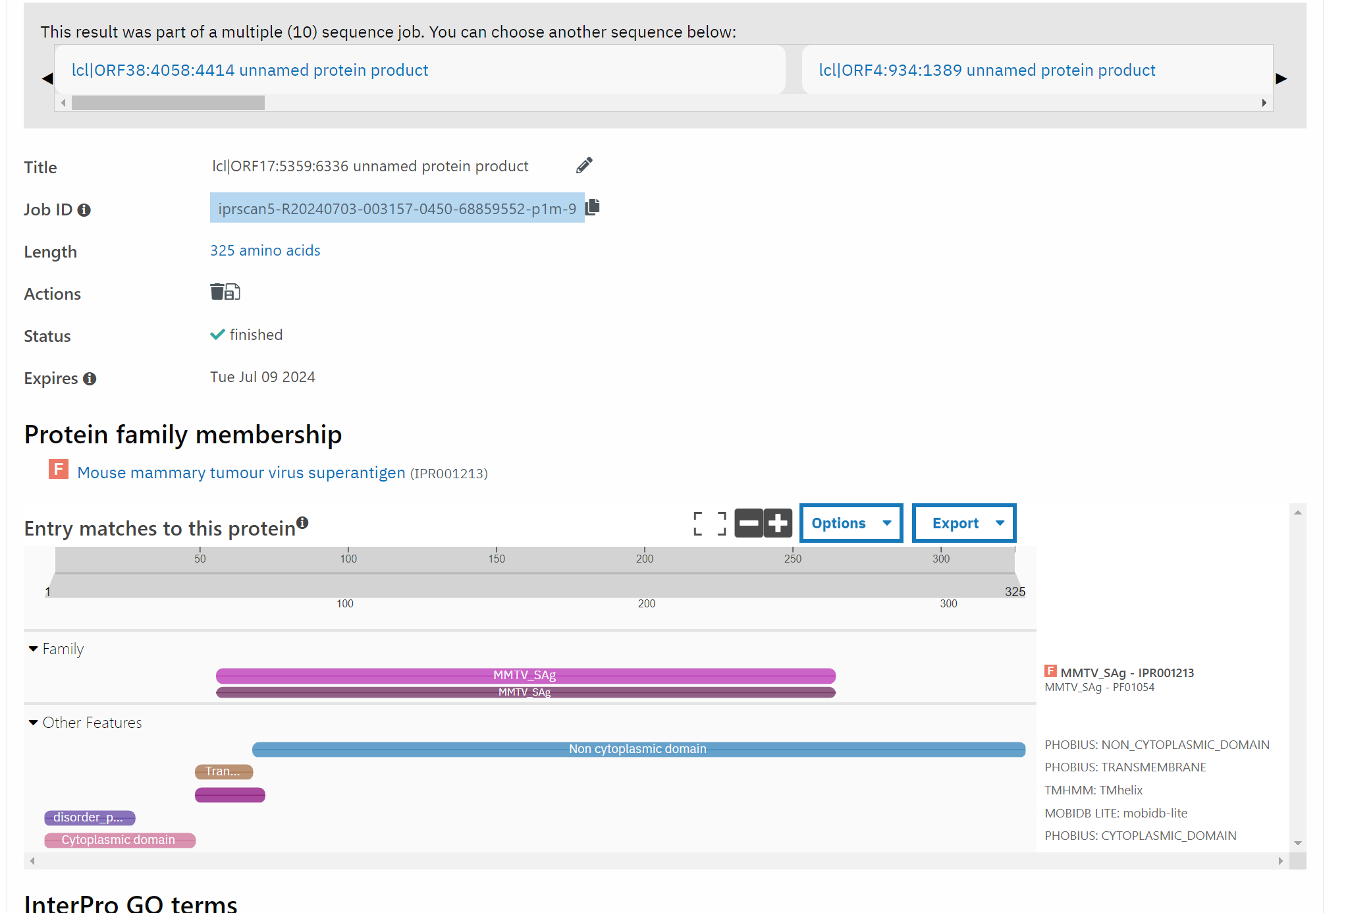Open lcl|ORF38:4058:4414 unnamed protein product
The width and height of the screenshot is (1348, 913).
[250, 70]
